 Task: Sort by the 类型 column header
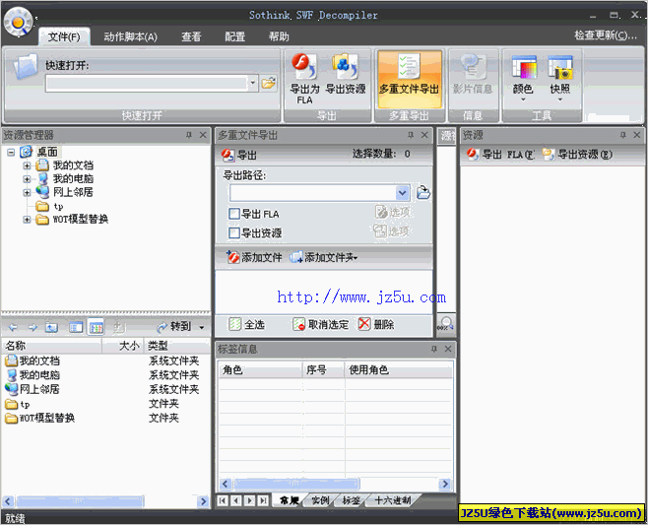[177, 346]
